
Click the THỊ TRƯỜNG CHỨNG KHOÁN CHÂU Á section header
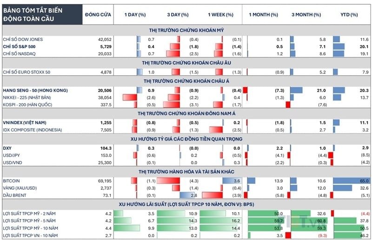pos(186,81)
